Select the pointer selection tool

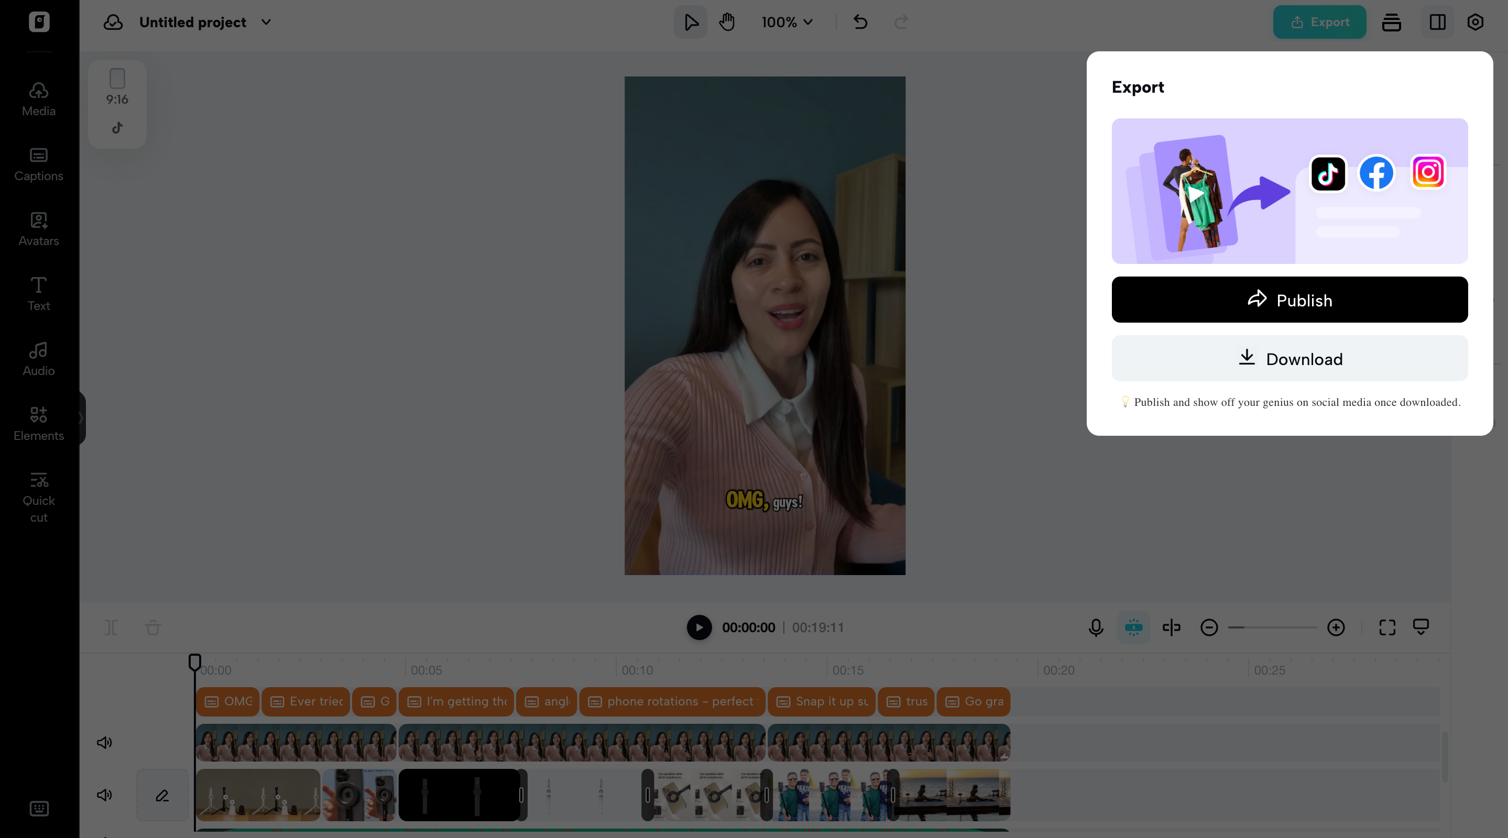pos(691,22)
